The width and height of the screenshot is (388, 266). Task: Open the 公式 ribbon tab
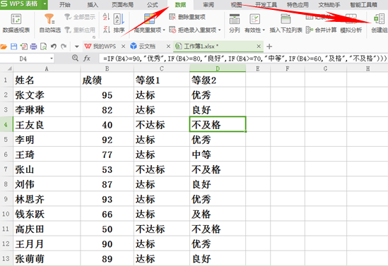click(x=153, y=4)
